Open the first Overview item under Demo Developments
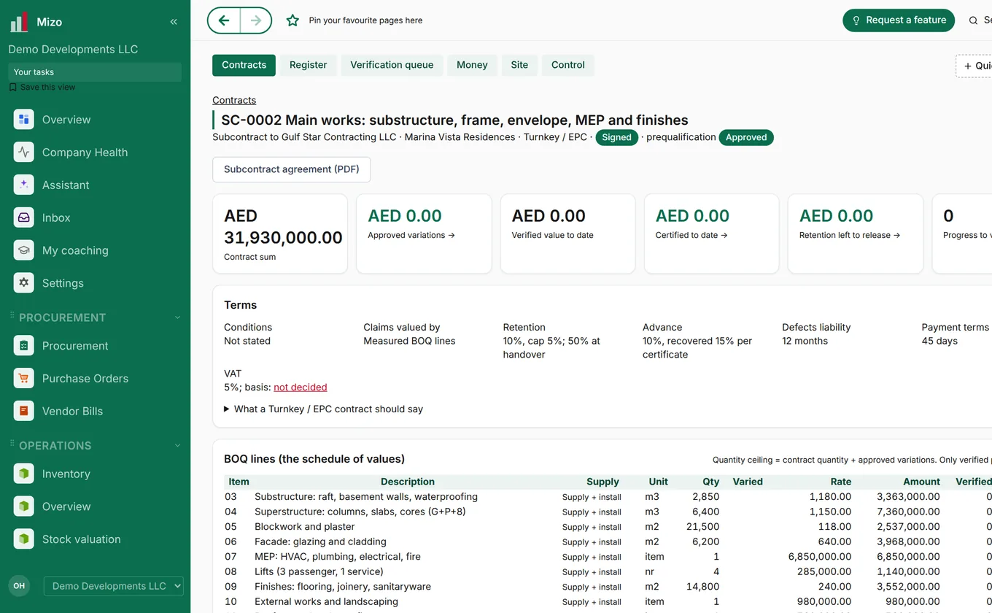The width and height of the screenshot is (992, 613). [x=66, y=120]
